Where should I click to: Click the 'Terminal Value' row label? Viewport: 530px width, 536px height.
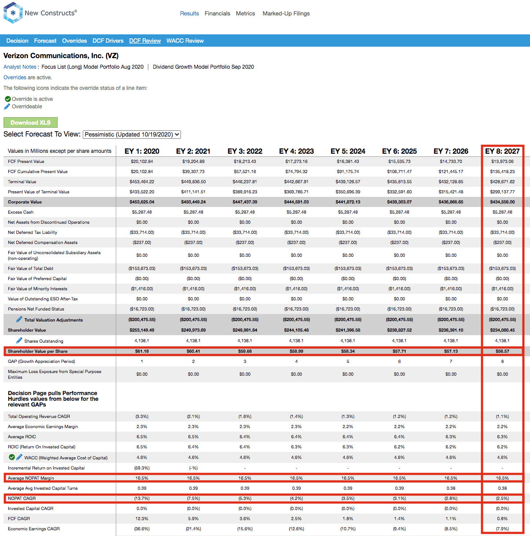pos(22,182)
